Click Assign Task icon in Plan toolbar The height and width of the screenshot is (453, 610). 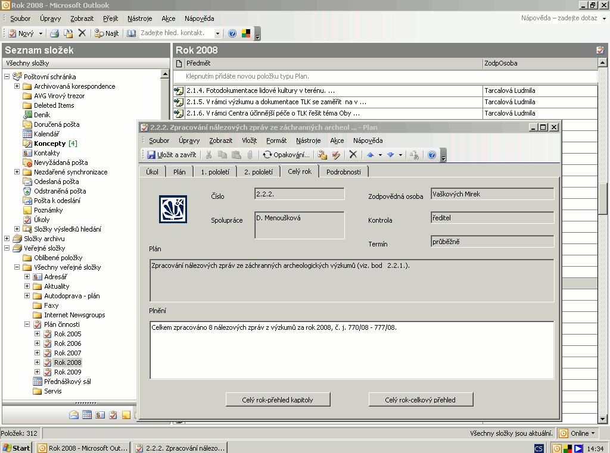point(322,155)
